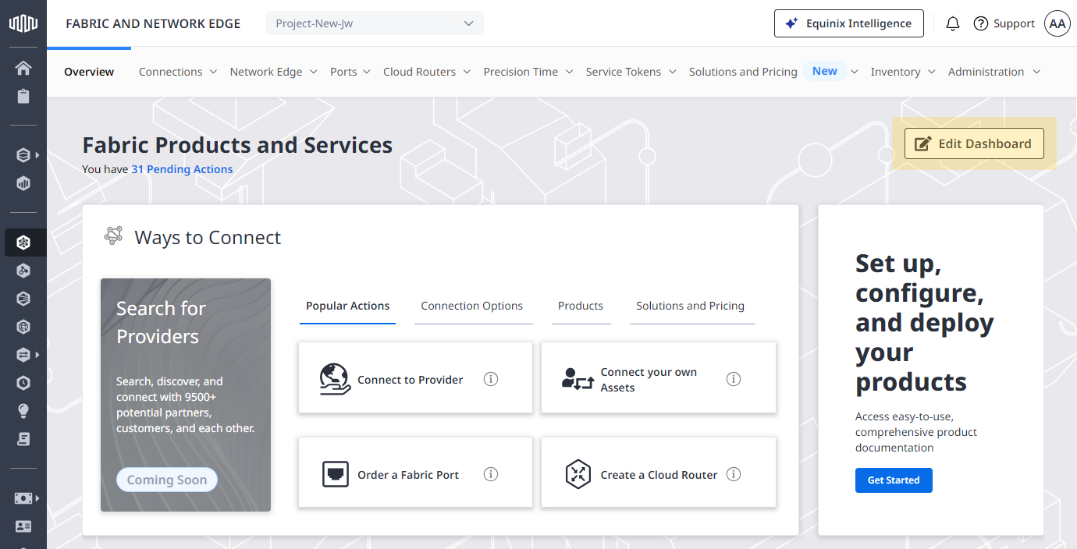Show info for Connect to Provider

490,379
